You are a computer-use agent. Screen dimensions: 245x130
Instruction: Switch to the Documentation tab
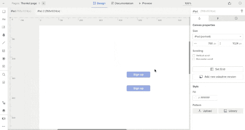coord(122,3)
